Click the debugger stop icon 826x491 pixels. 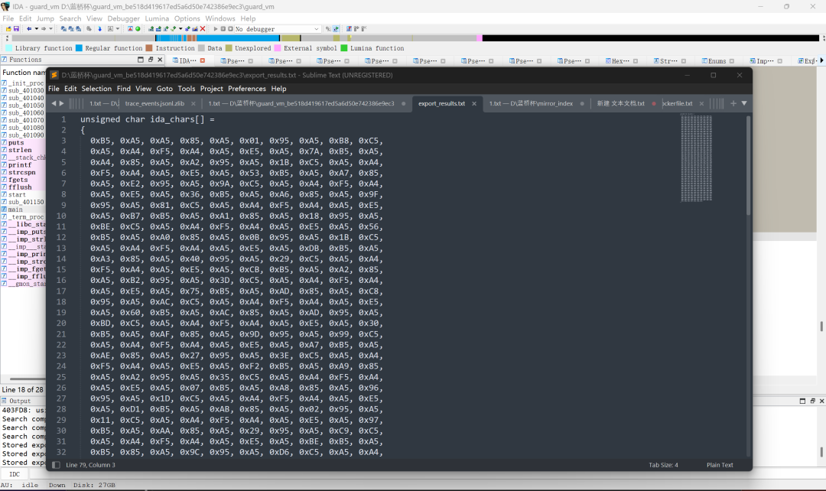pyautogui.click(x=230, y=29)
